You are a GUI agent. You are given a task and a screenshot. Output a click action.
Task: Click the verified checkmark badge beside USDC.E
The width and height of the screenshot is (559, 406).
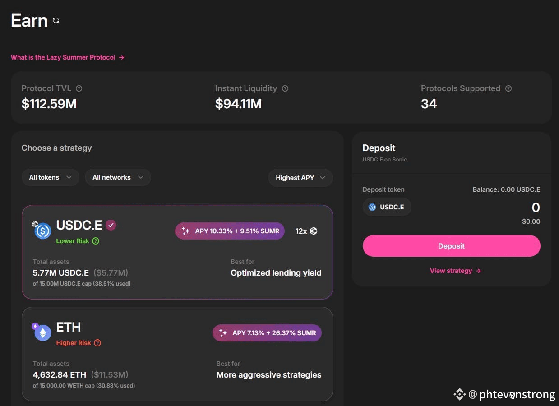(111, 225)
